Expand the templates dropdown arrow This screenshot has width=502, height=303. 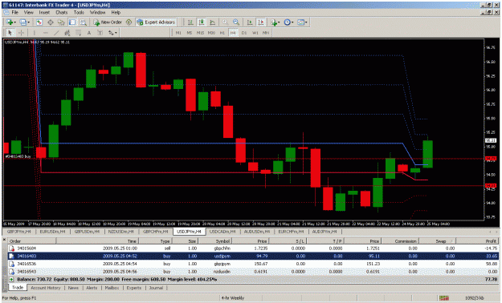click(306, 22)
